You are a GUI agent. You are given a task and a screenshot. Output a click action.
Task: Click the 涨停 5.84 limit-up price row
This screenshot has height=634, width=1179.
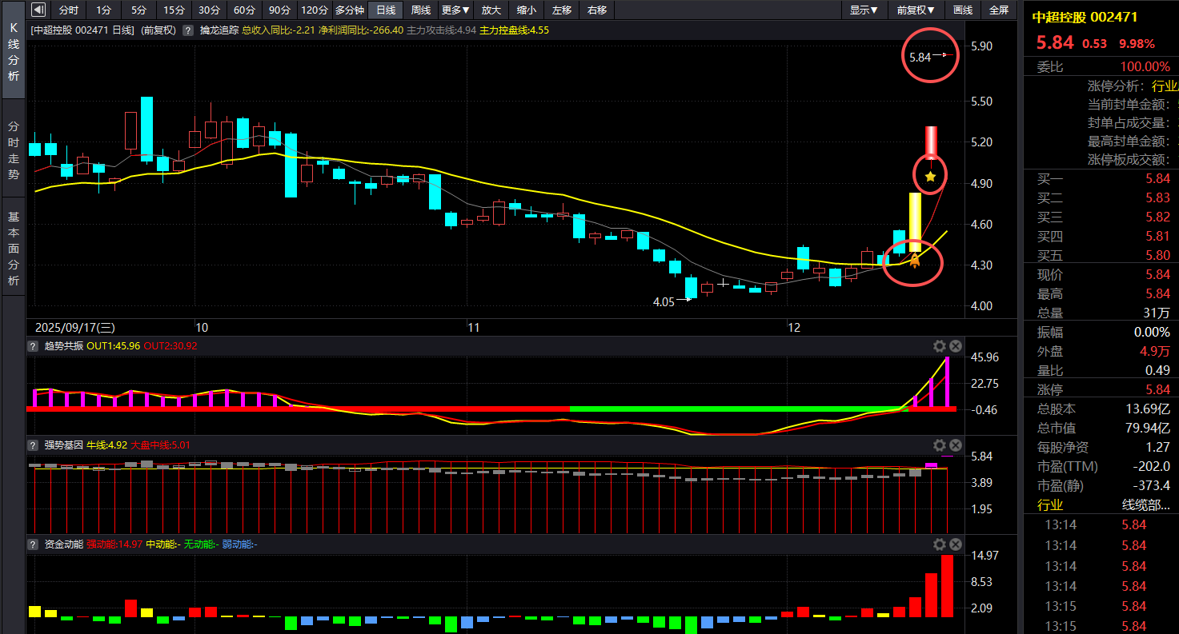point(1101,390)
